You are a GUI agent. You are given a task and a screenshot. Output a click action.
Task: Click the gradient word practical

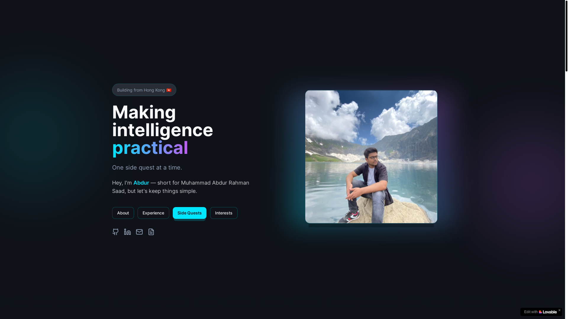click(150, 148)
